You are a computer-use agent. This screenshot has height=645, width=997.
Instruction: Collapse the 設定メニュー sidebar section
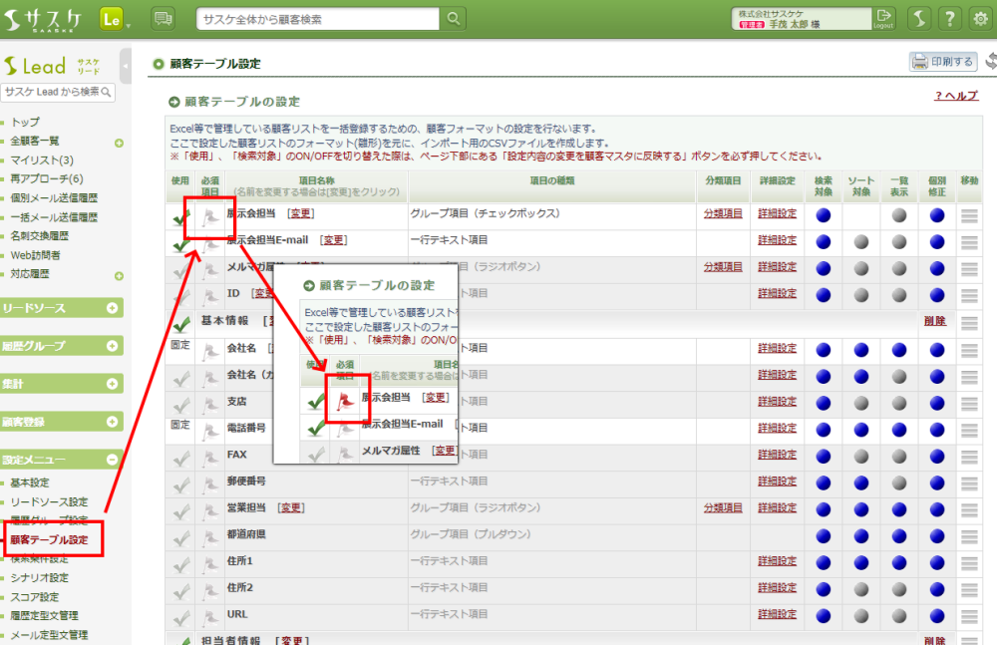pos(113,460)
